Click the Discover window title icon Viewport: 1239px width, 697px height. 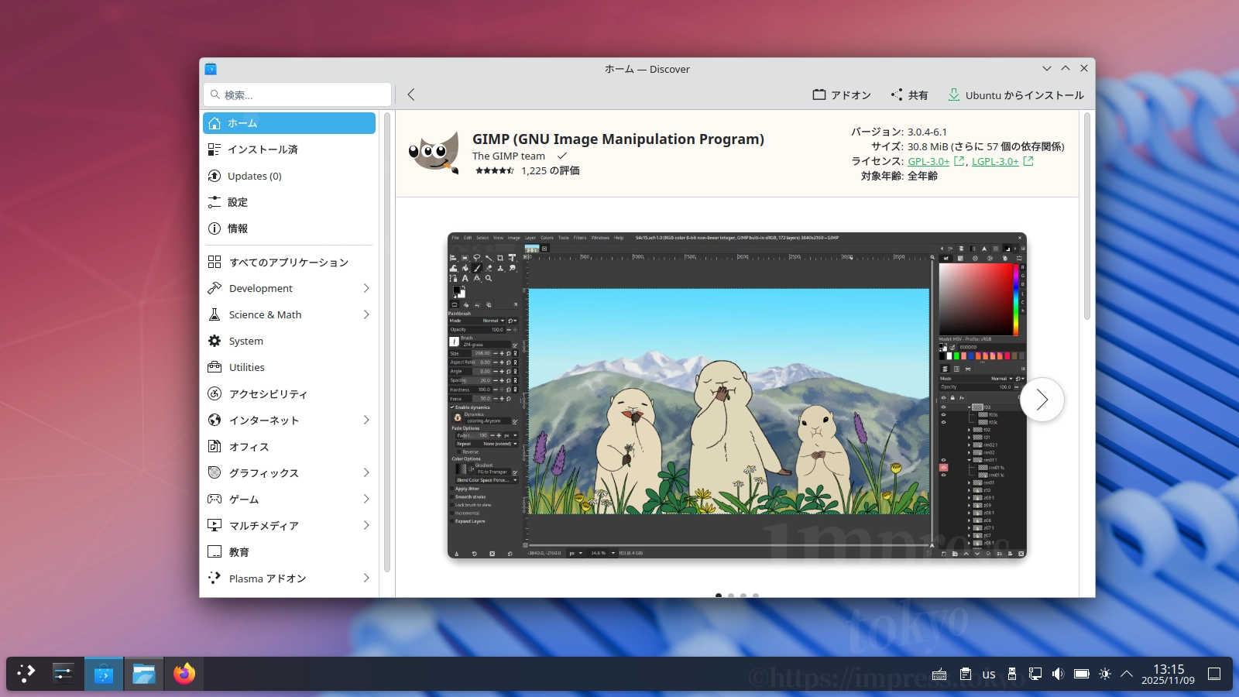pyautogui.click(x=211, y=69)
